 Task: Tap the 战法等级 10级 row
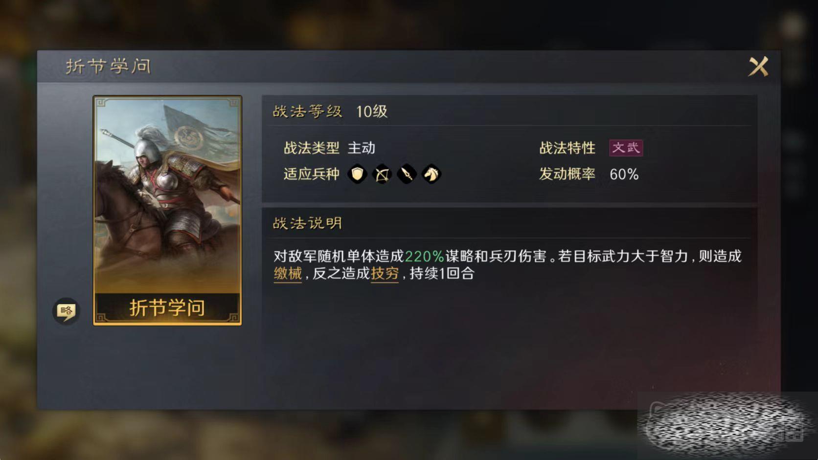coord(509,111)
